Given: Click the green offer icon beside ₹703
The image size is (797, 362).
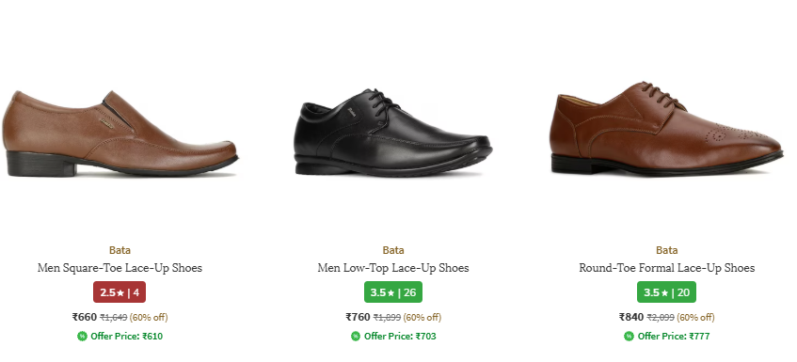Looking at the screenshot, I should click(356, 336).
